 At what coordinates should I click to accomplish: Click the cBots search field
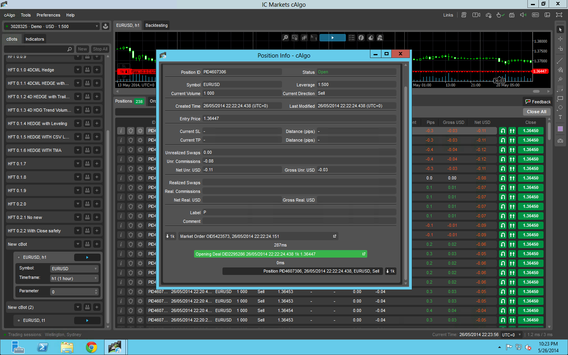pos(39,49)
